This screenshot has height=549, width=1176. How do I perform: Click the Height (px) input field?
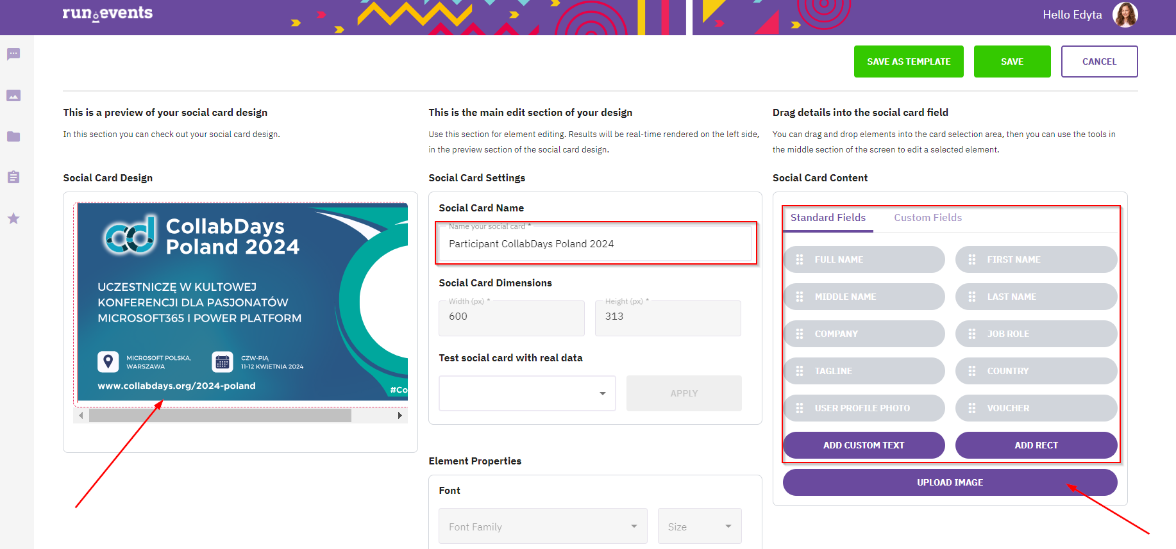(668, 318)
